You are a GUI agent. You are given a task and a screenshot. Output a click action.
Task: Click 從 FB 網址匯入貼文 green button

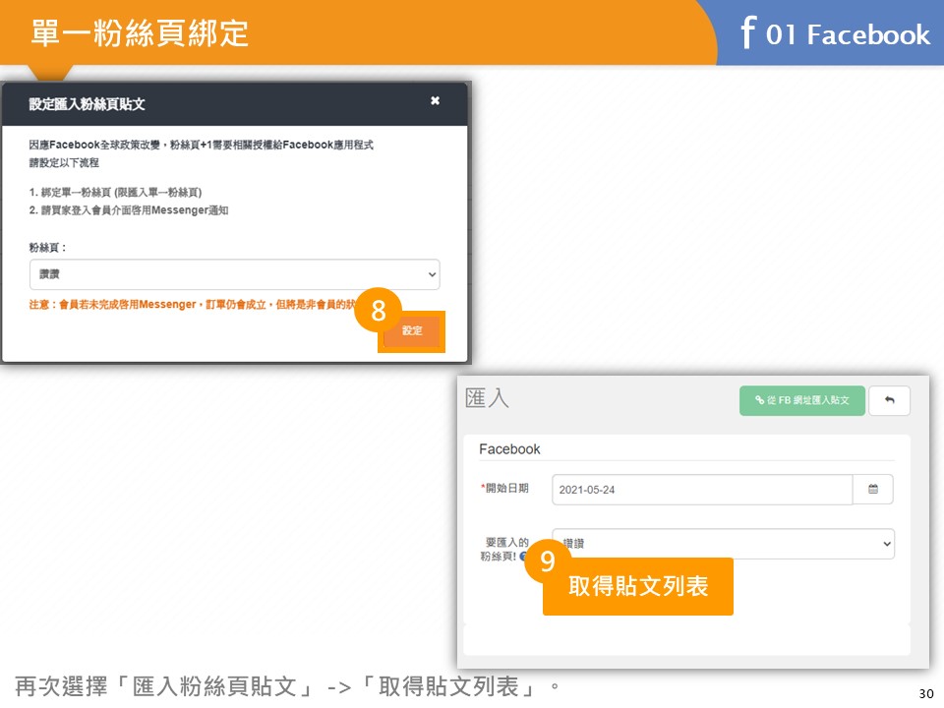(x=801, y=400)
